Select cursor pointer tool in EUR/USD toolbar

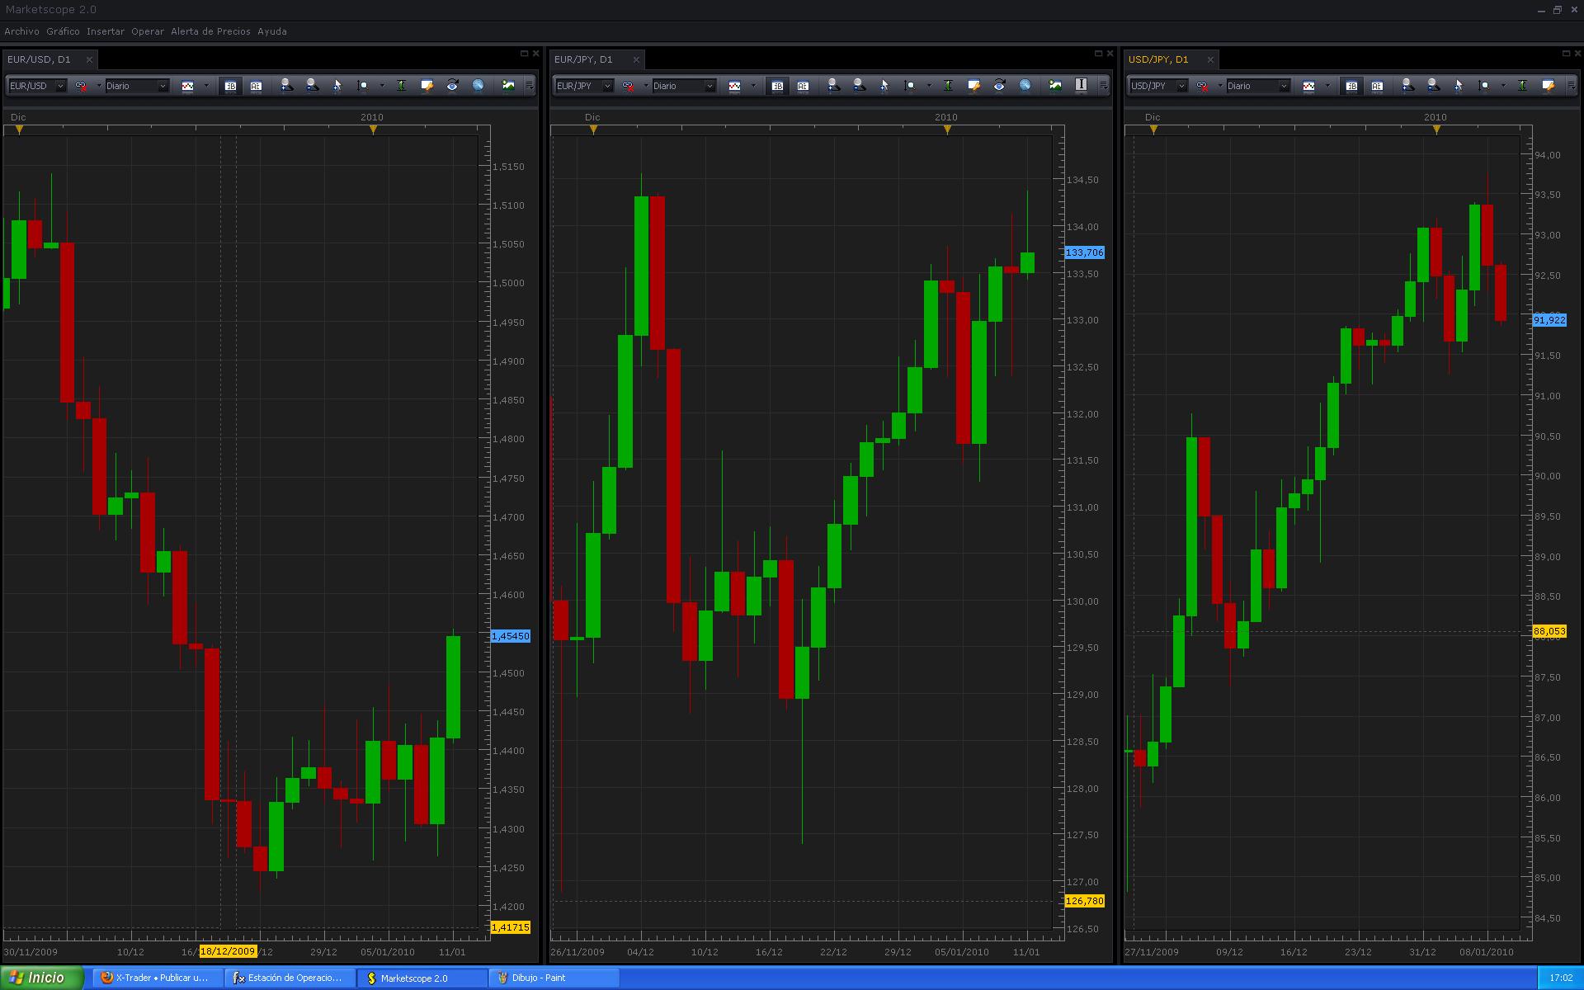tap(337, 85)
